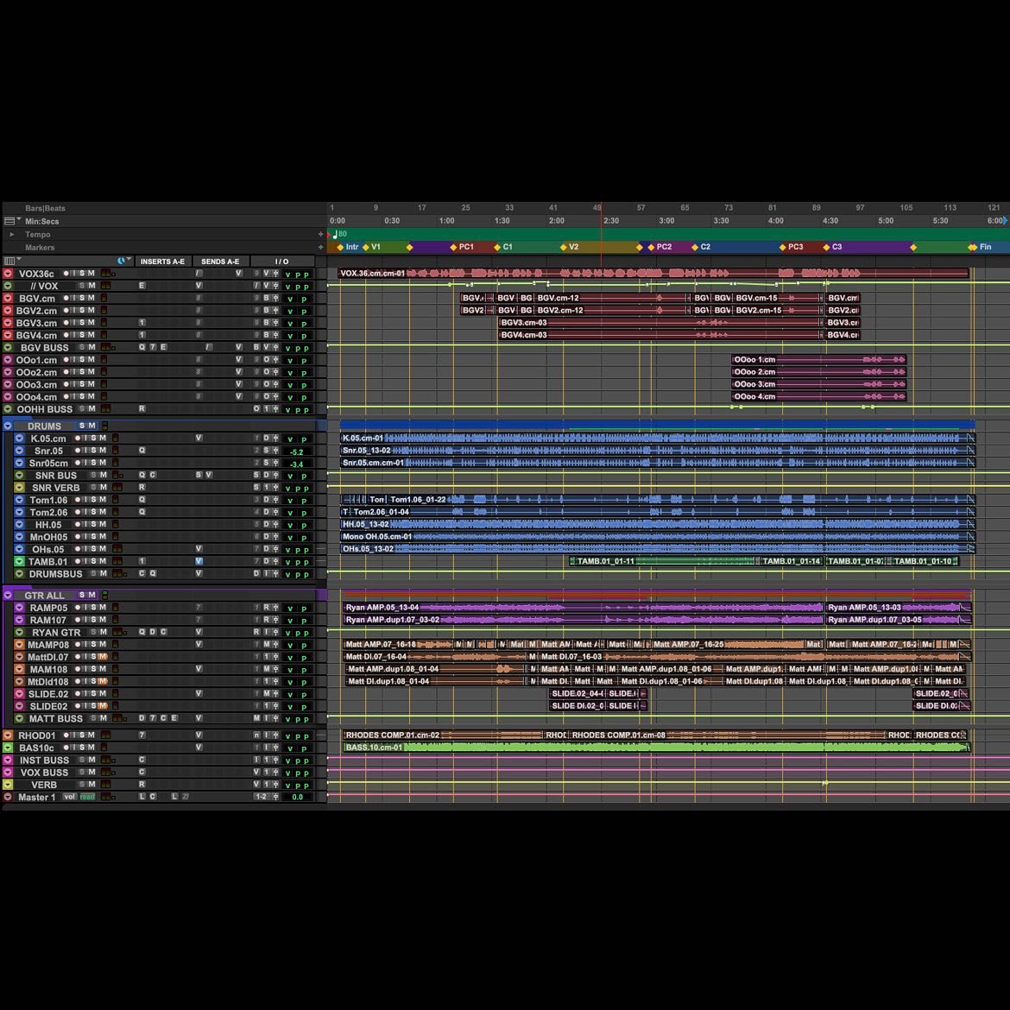This screenshot has width=1010, height=1010.
Task: Open playlist selector arrow on MtAMP08
Action: click(19, 644)
